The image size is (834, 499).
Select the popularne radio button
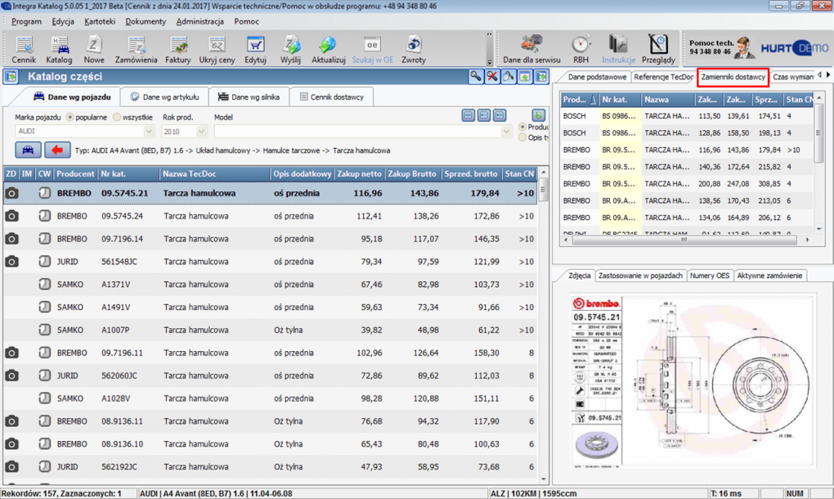[70, 117]
